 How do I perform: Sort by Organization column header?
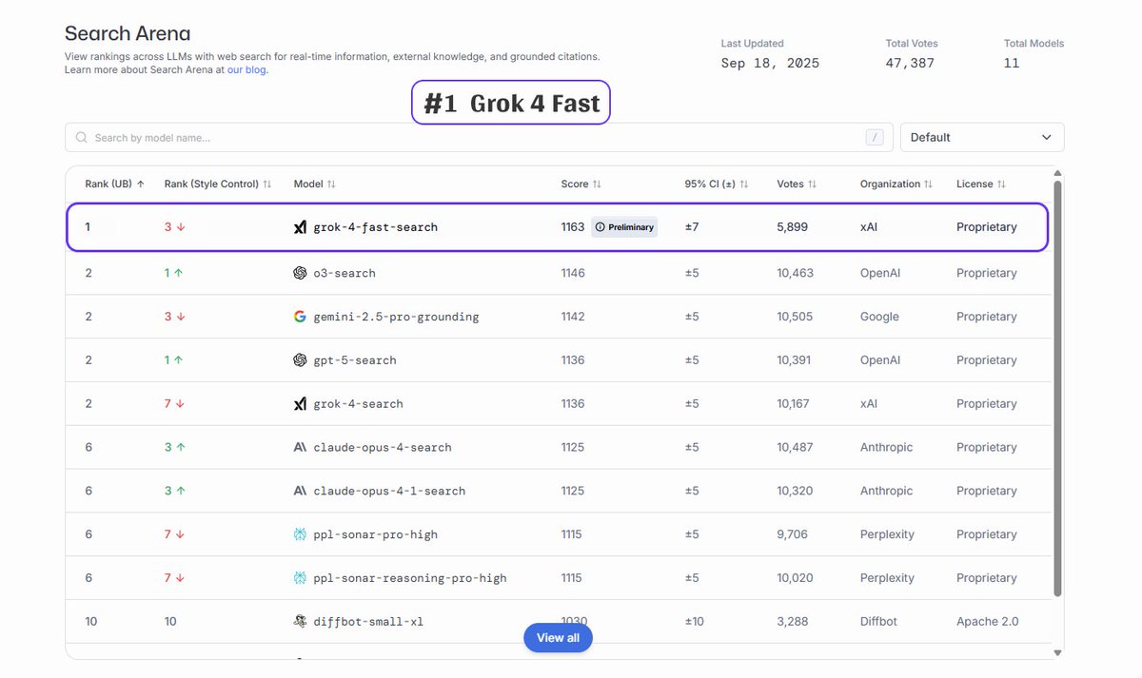click(896, 184)
